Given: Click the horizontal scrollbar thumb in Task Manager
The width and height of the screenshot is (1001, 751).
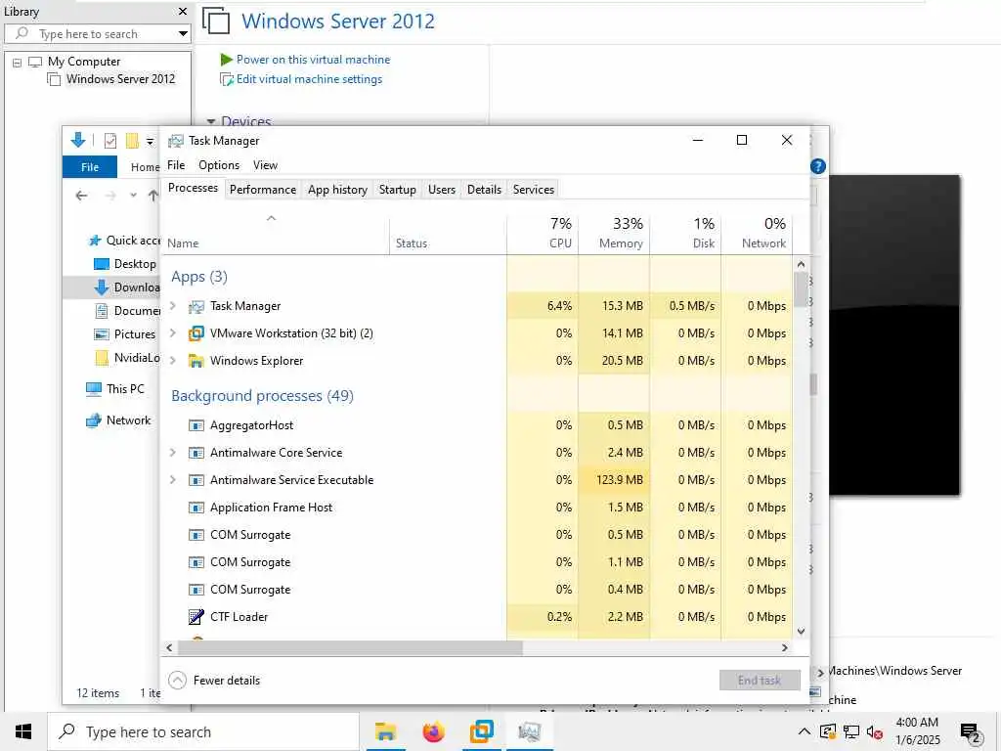Looking at the screenshot, I should coord(350,648).
